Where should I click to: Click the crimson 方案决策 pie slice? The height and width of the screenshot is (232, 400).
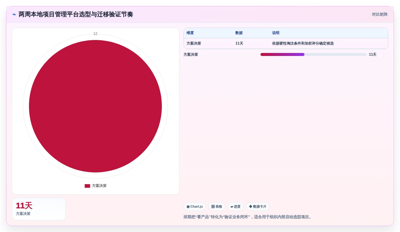pyautogui.click(x=95, y=106)
